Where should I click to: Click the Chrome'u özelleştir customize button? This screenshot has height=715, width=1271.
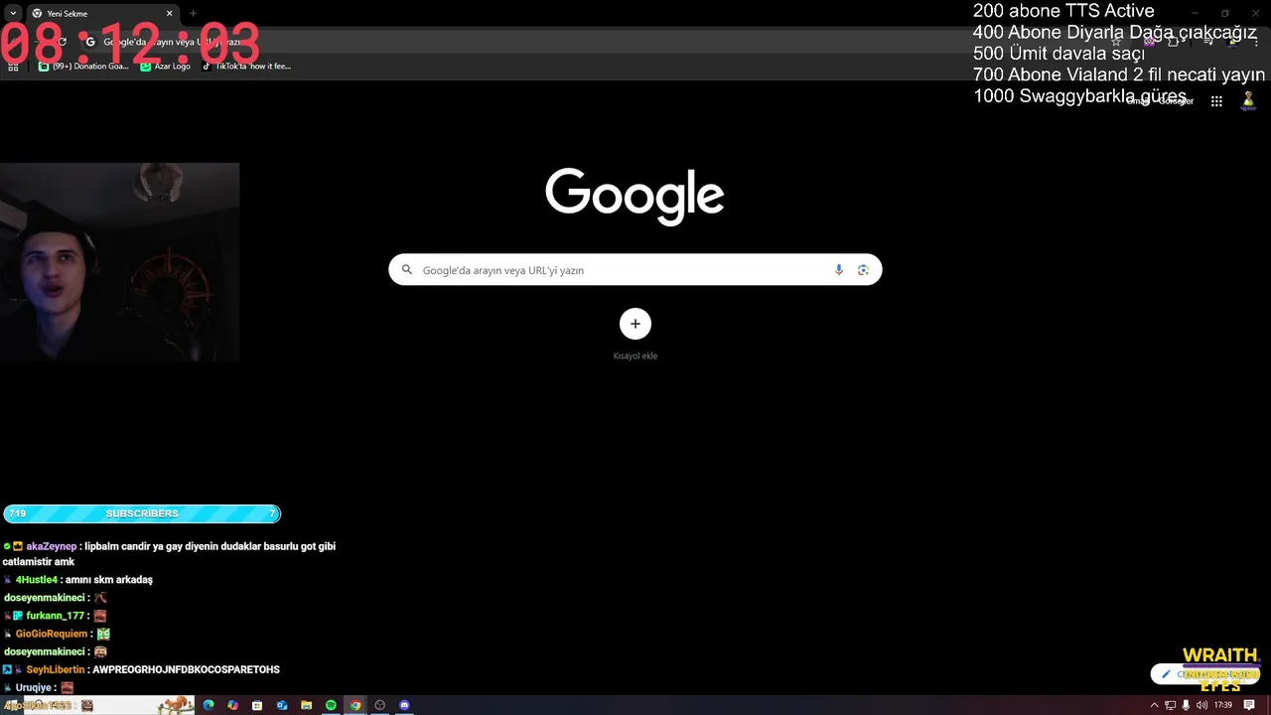tap(1204, 674)
